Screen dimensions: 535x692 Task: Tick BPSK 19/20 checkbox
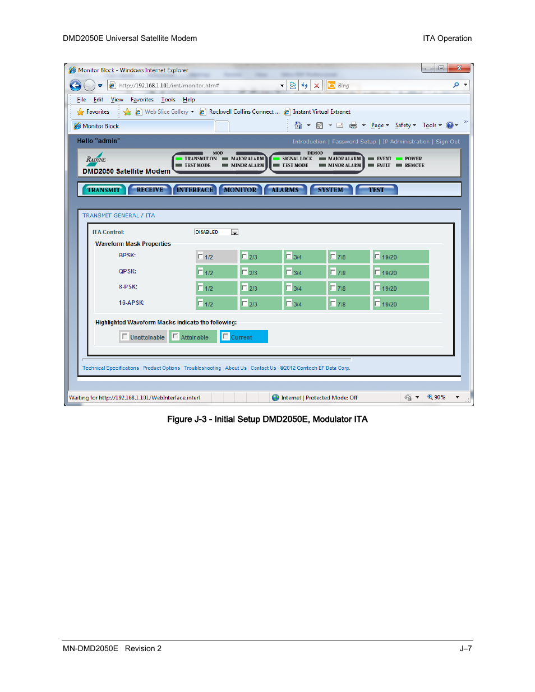pyautogui.click(x=377, y=256)
